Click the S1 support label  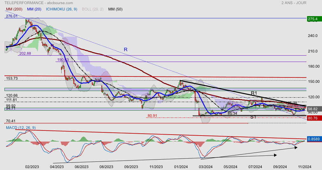pos(253,117)
